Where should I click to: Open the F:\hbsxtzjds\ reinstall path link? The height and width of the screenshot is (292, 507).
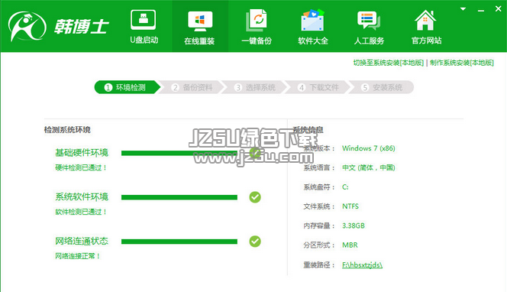362,264
